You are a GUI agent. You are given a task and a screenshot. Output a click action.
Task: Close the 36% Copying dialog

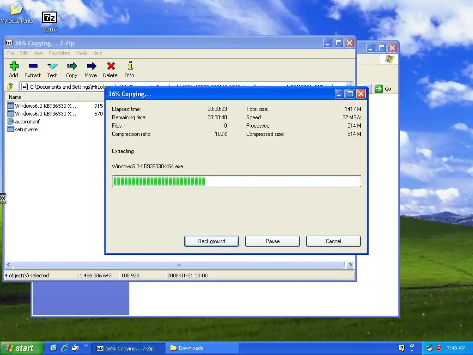click(361, 94)
